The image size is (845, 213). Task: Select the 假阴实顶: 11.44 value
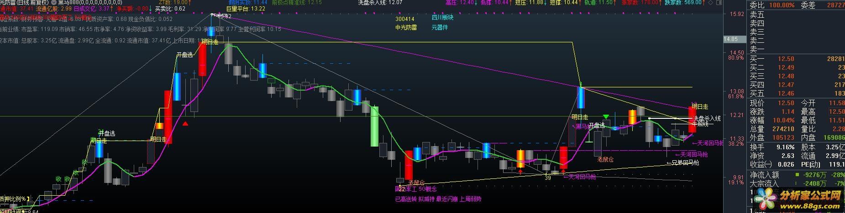coord(248,3)
